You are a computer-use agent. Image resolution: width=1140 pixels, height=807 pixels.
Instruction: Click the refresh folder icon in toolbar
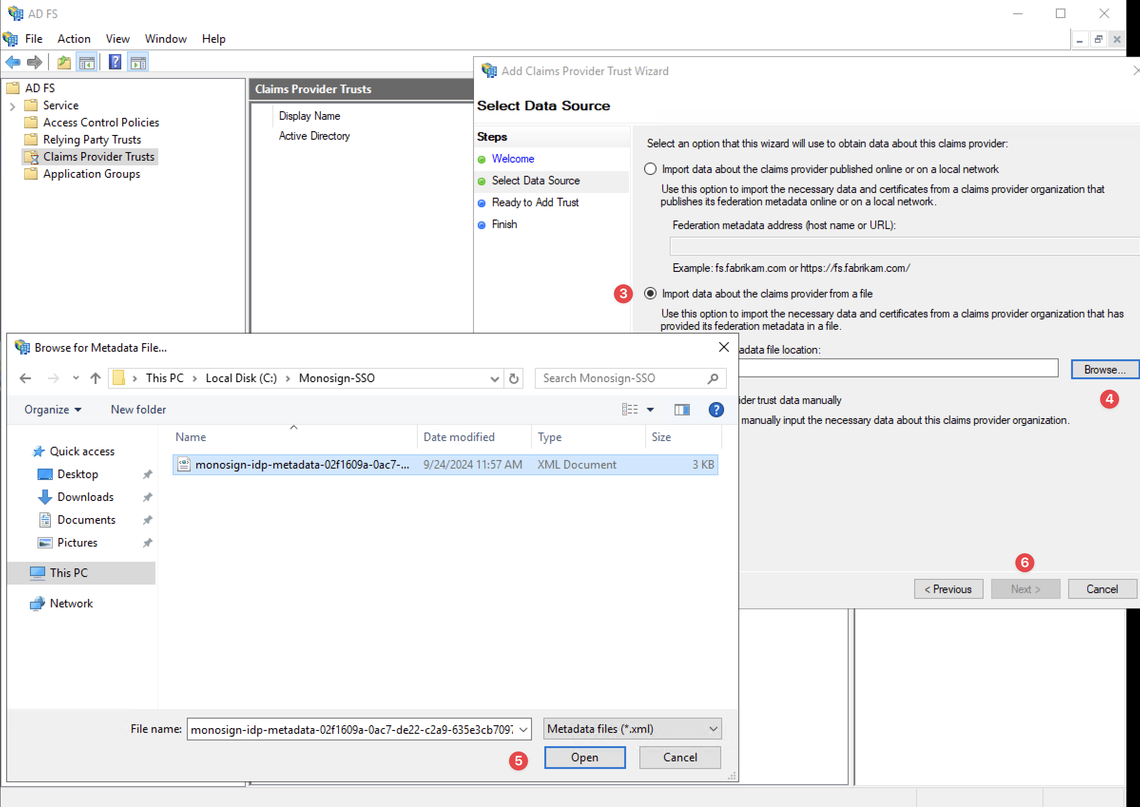(x=515, y=378)
